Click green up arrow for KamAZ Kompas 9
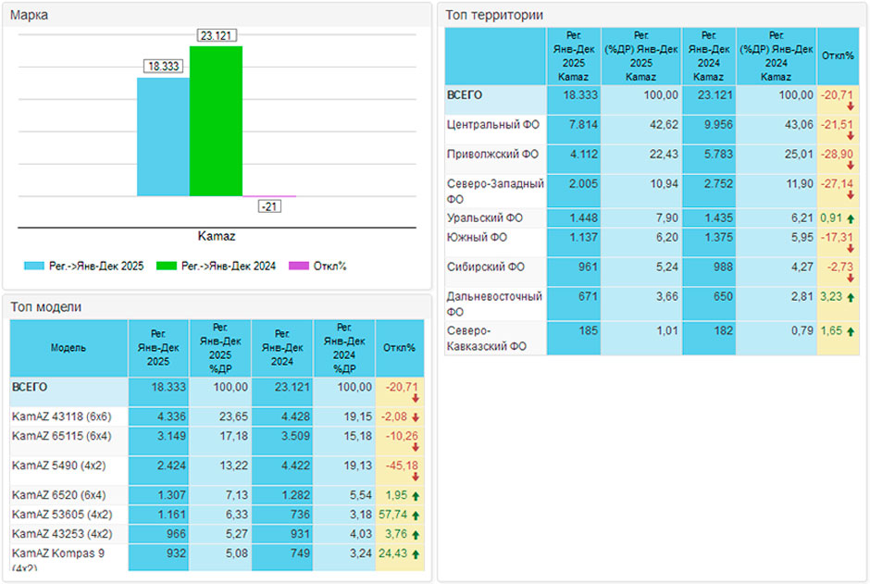This screenshot has height=584, width=870. (416, 554)
